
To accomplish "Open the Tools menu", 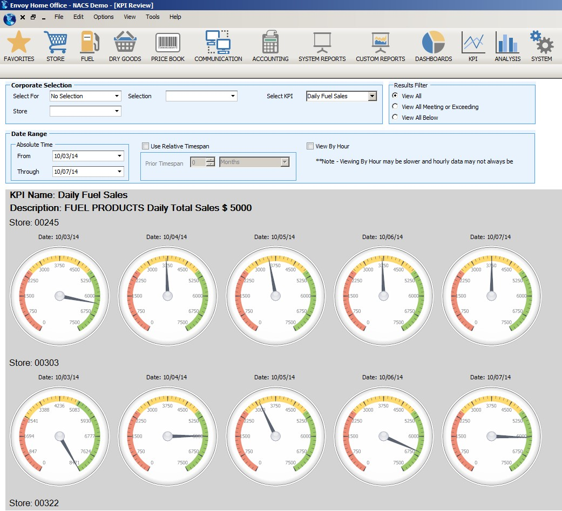I will 152,17.
